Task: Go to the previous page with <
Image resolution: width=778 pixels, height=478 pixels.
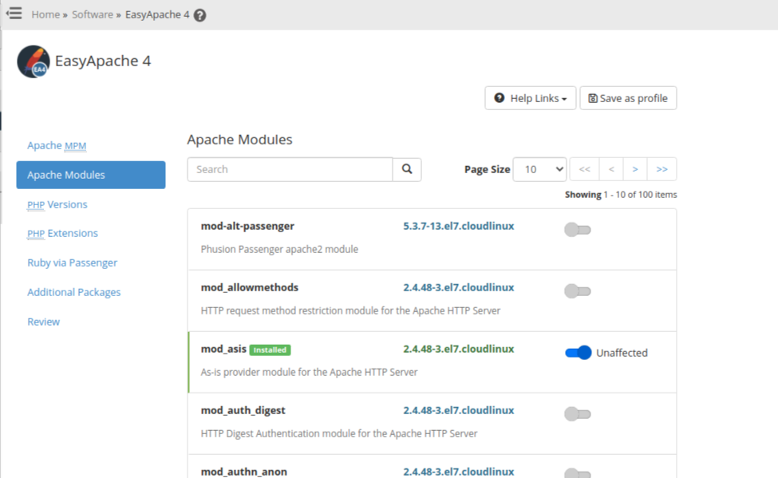Action: point(611,169)
